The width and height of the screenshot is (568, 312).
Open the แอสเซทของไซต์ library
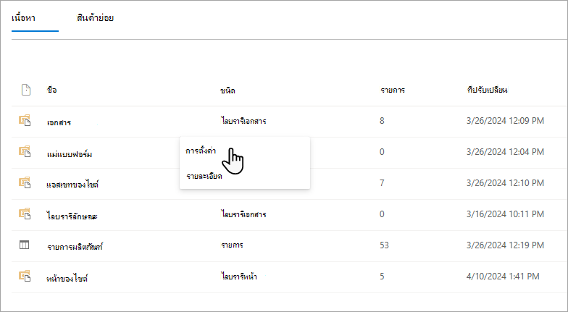(x=72, y=185)
